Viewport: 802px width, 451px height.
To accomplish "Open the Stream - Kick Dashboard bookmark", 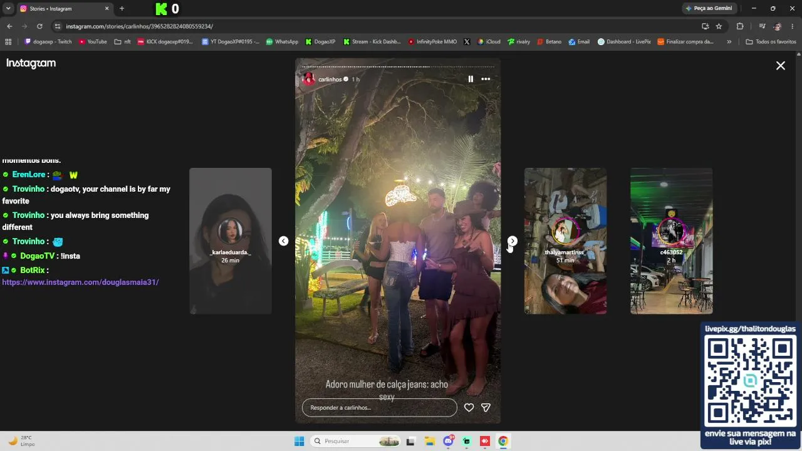I will pos(372,42).
